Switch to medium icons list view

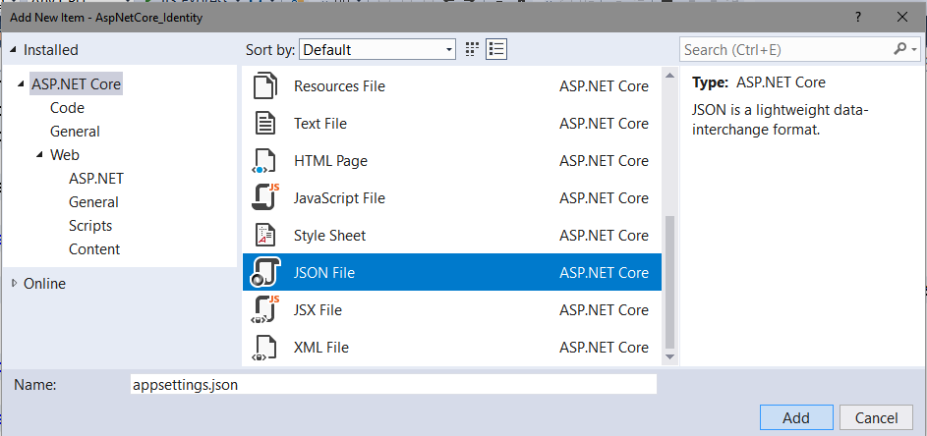pyautogui.click(x=496, y=50)
